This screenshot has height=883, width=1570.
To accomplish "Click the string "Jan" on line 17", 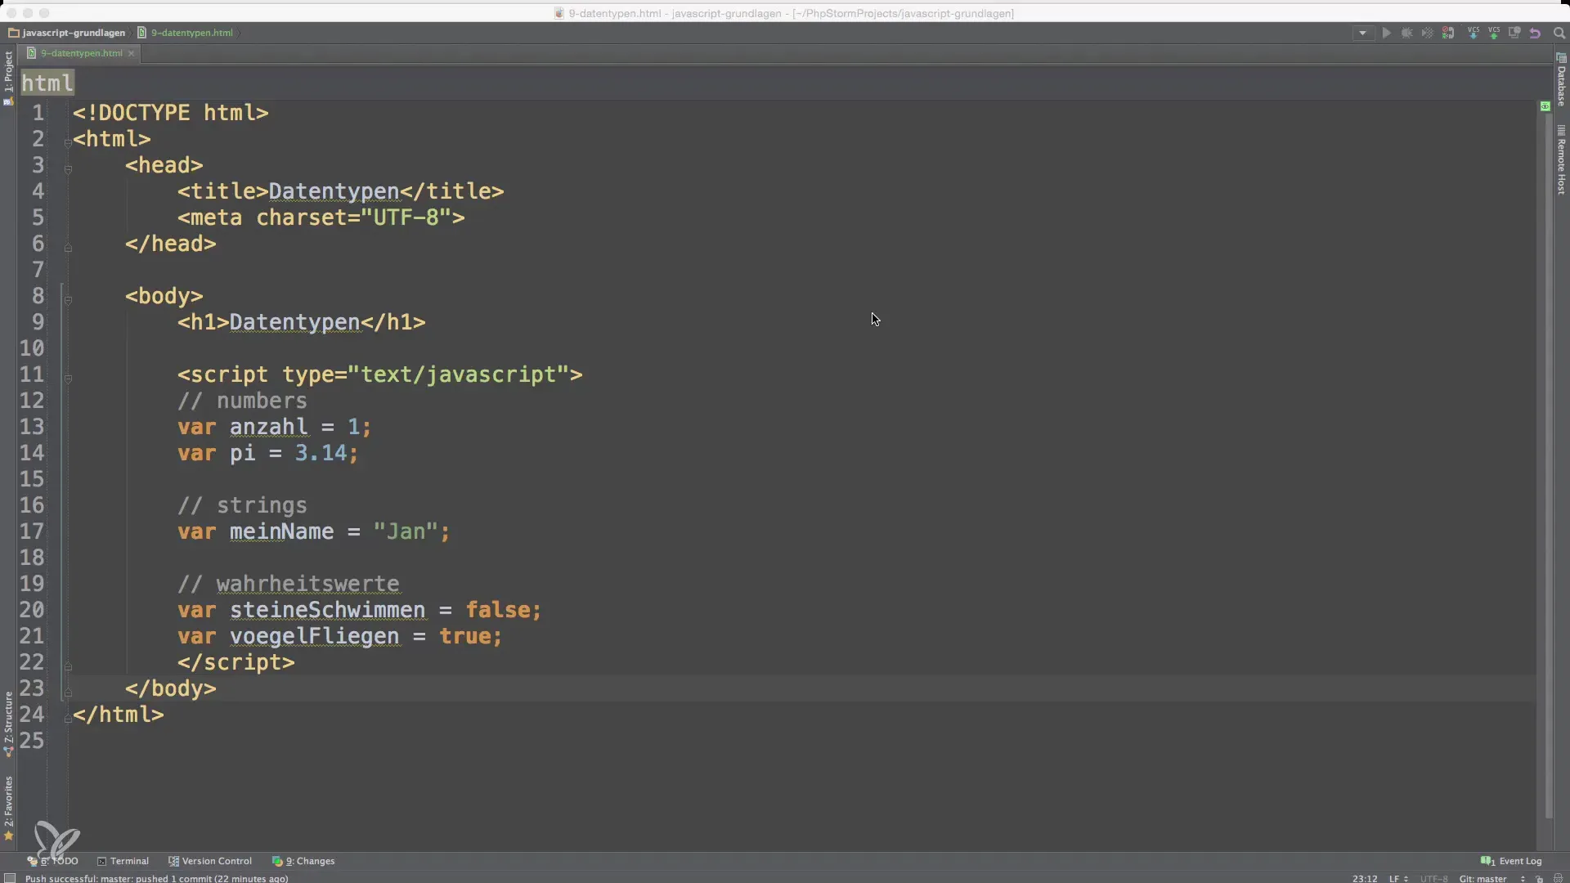I will (x=406, y=531).
